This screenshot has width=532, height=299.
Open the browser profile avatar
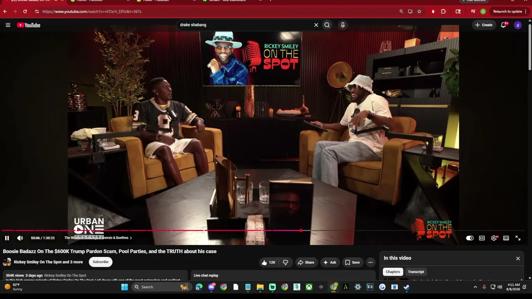click(x=483, y=12)
